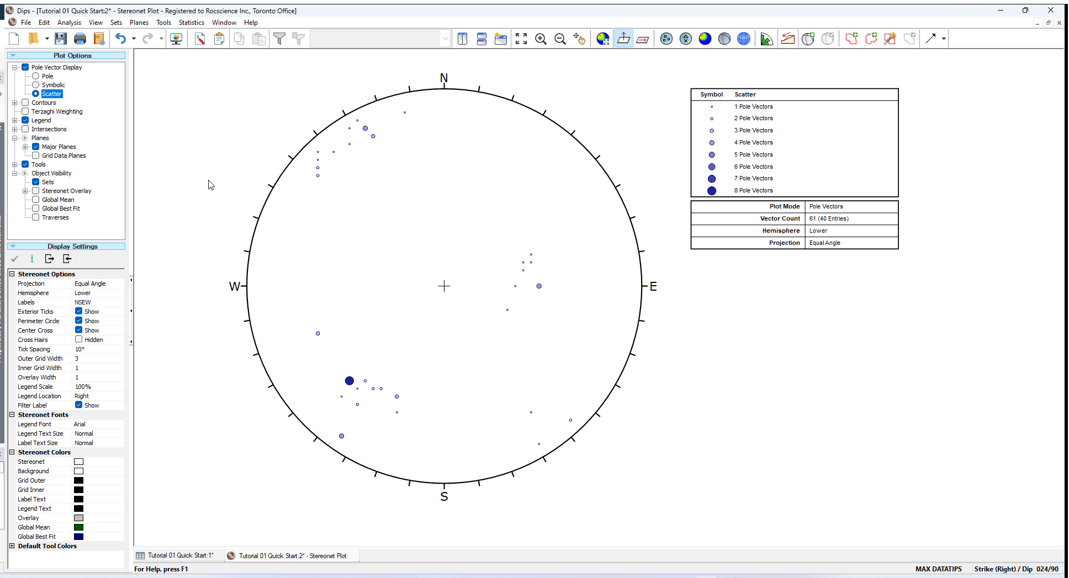The height and width of the screenshot is (578, 1069).
Task: Open the Kinematic Analysis slope icon
Action: click(x=788, y=39)
